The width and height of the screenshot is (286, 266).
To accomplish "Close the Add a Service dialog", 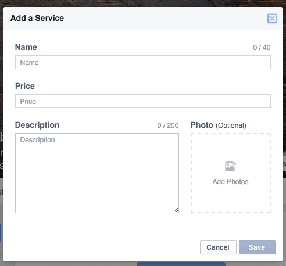I will (x=272, y=19).
